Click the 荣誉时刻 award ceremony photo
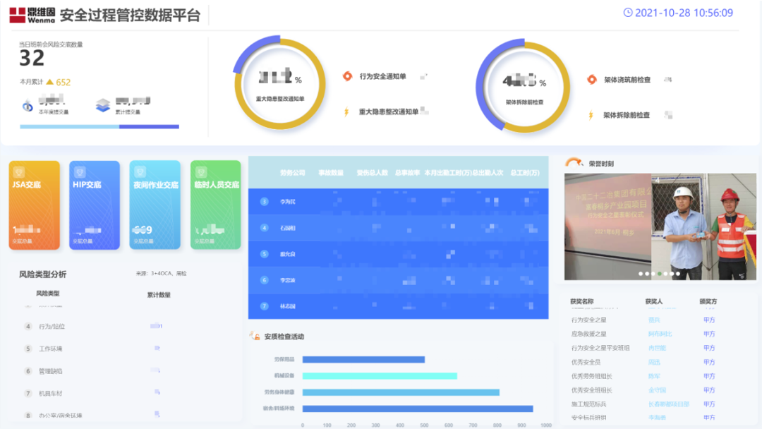Image resolution: width=762 pixels, height=429 pixels. [x=660, y=226]
